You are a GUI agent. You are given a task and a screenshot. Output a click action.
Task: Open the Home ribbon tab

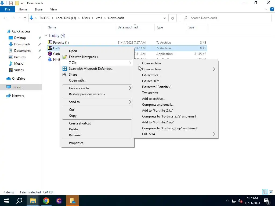[x=23, y=9]
